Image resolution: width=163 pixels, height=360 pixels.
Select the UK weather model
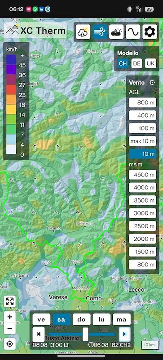click(150, 63)
